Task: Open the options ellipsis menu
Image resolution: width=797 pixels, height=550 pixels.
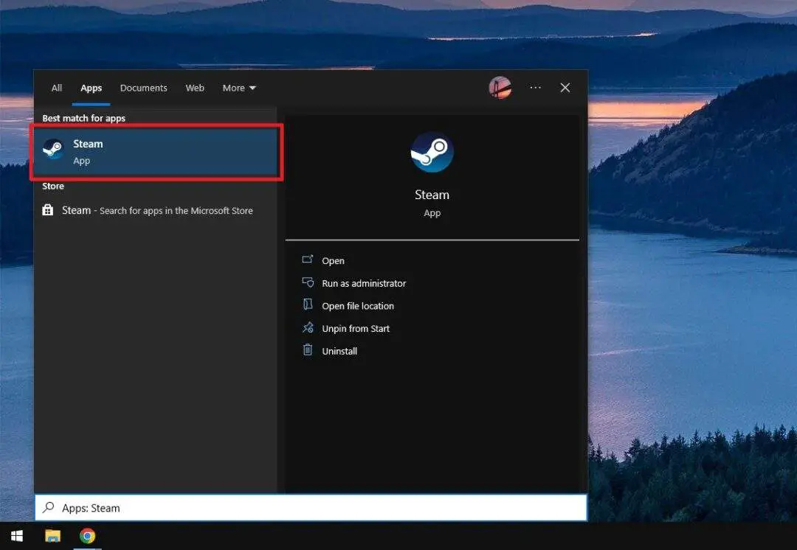Action: pos(535,88)
